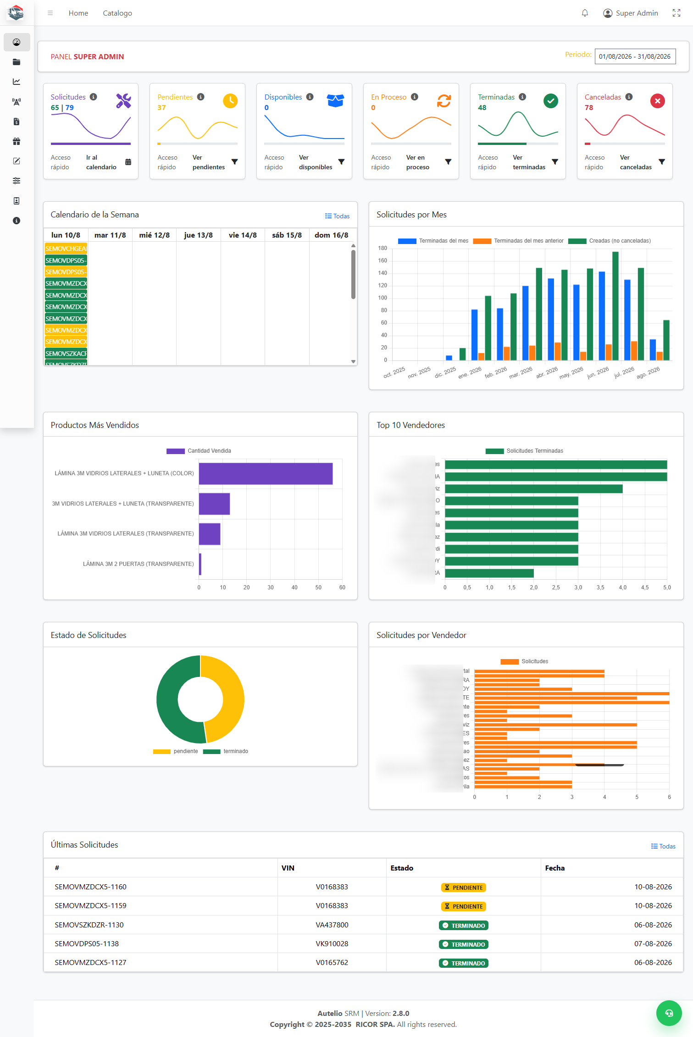Toggle 'Creadas (no canceladas)' legend series
This screenshot has width=693, height=1037.
tap(610, 241)
